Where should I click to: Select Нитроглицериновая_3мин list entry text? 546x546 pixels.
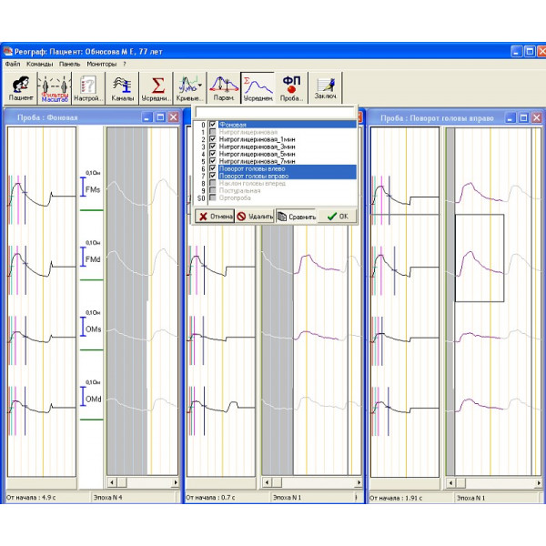coord(257,147)
